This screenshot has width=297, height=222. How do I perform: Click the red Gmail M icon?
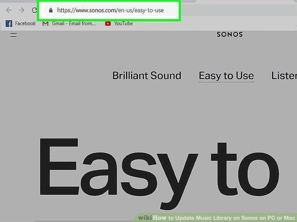pos(45,24)
